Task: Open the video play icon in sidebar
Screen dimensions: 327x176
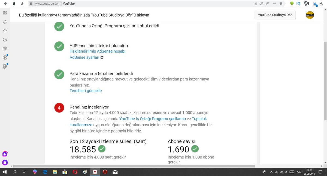Action: point(5,57)
